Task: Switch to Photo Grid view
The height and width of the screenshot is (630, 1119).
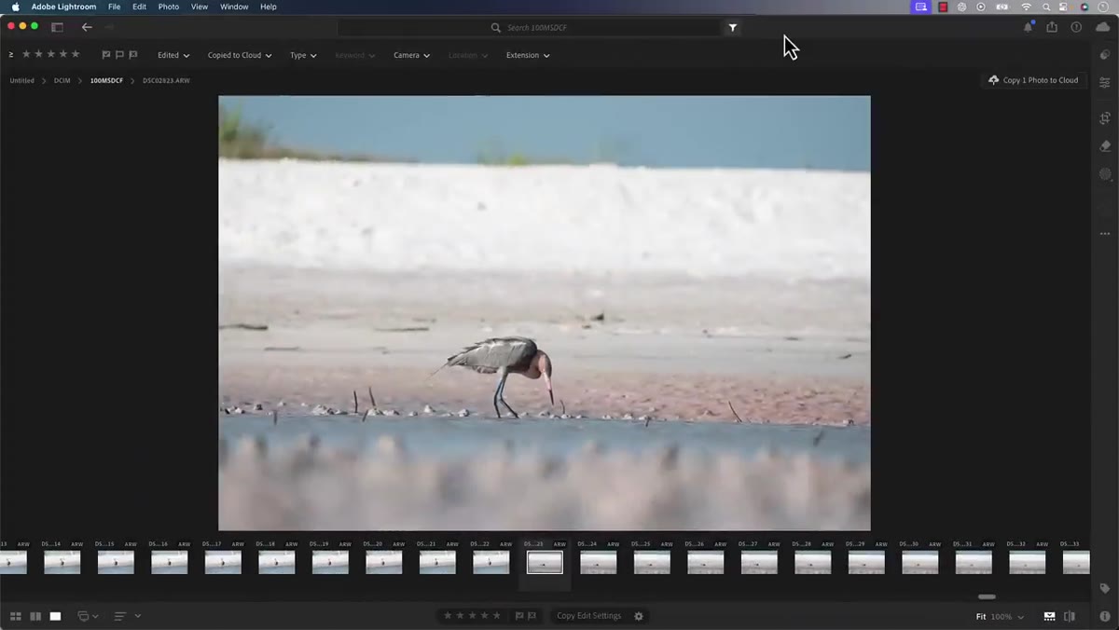Action: [x=16, y=616]
